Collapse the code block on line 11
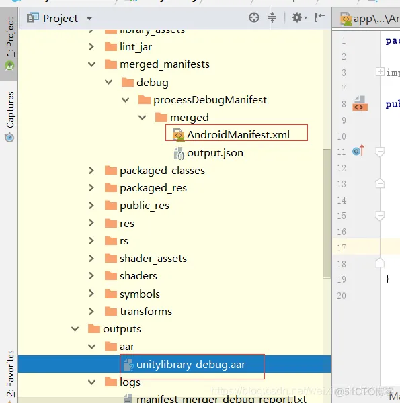Viewport: 400px width, 403px height. (380, 152)
